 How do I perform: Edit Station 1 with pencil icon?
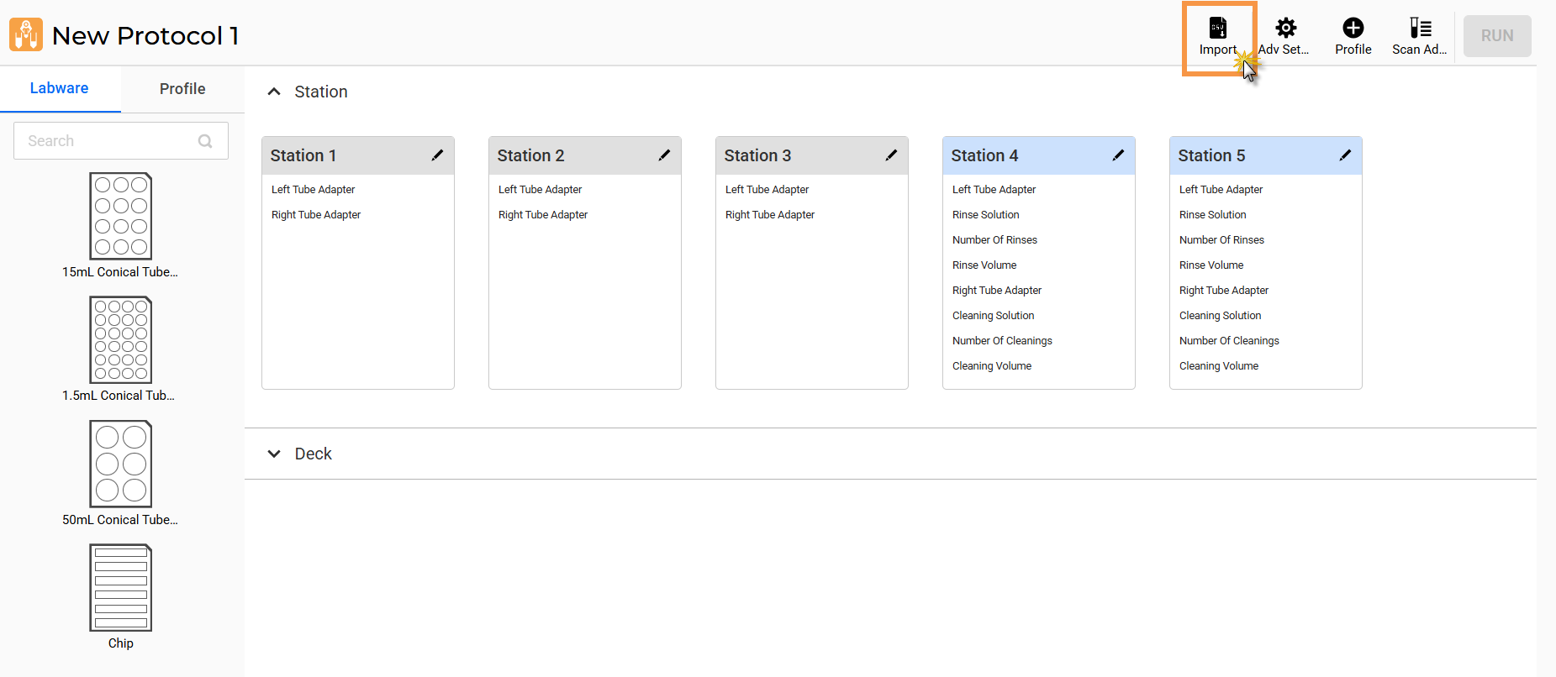coord(437,155)
